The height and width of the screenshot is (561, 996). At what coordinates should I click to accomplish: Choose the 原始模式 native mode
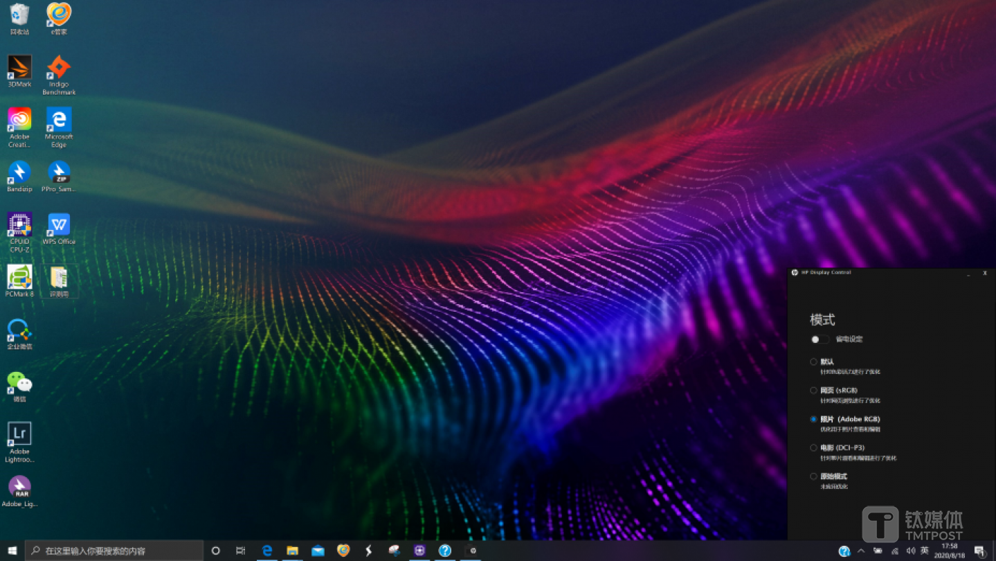click(x=813, y=476)
